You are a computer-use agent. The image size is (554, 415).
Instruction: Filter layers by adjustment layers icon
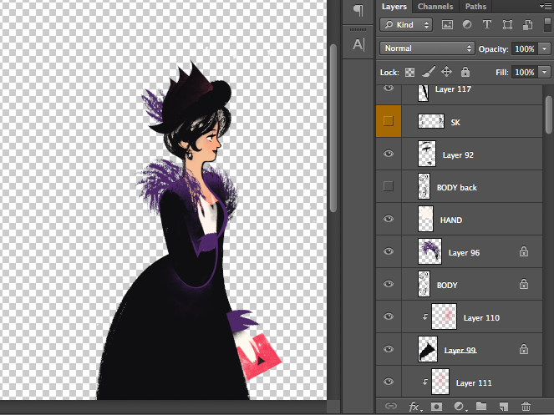(x=467, y=25)
